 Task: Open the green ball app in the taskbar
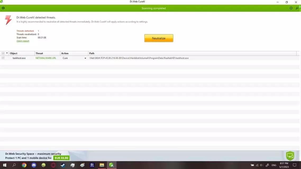[x=44, y=165]
